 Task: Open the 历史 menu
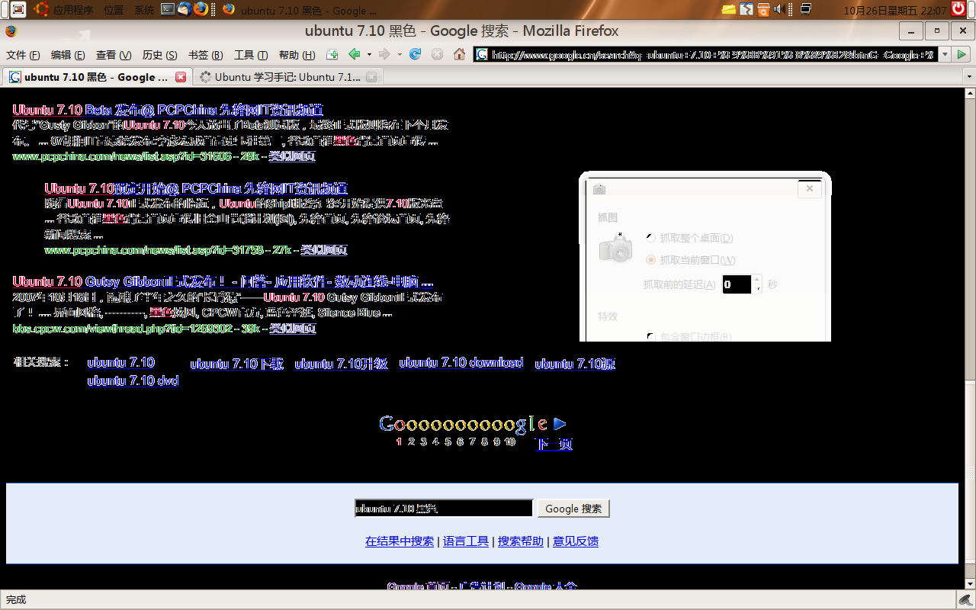[x=159, y=55]
